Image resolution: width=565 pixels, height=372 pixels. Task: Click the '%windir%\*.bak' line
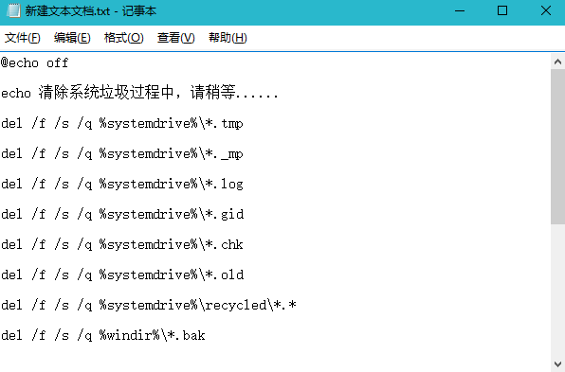tap(103, 335)
